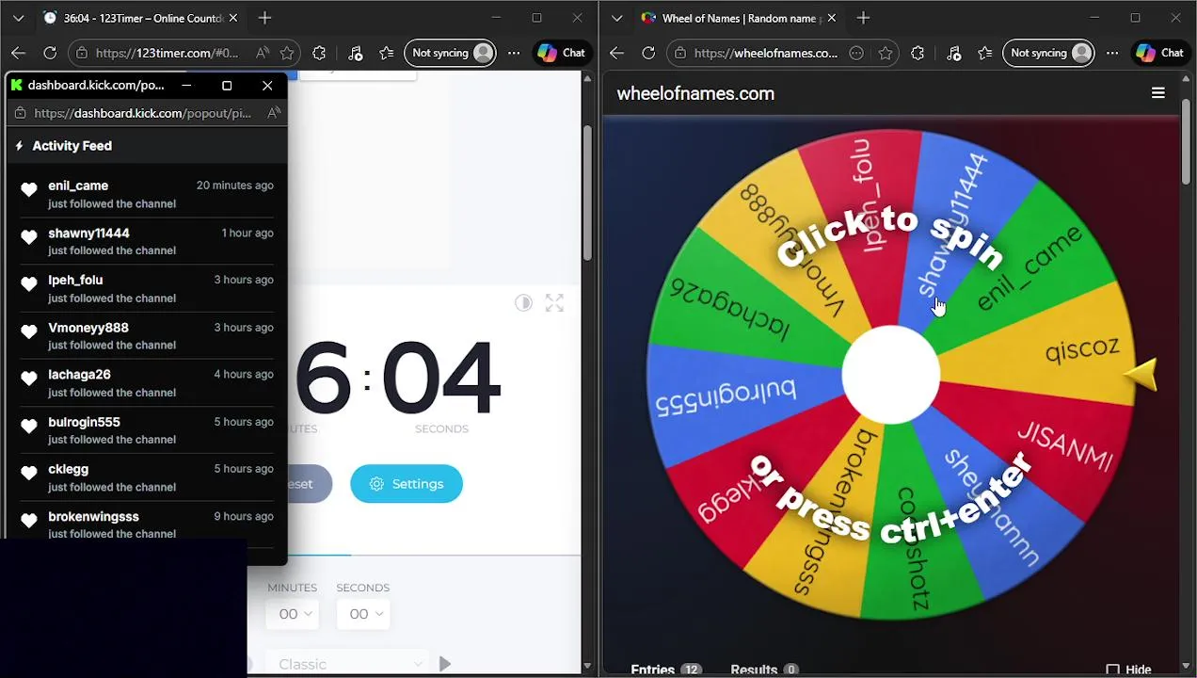Favorite the wheelofnames page with the star
Viewport: 1197px width, 678px height.
click(x=886, y=53)
